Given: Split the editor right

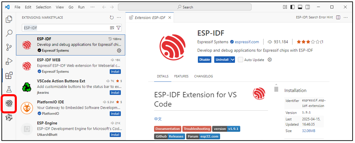Looking at the screenshot, I should pos(338,17).
